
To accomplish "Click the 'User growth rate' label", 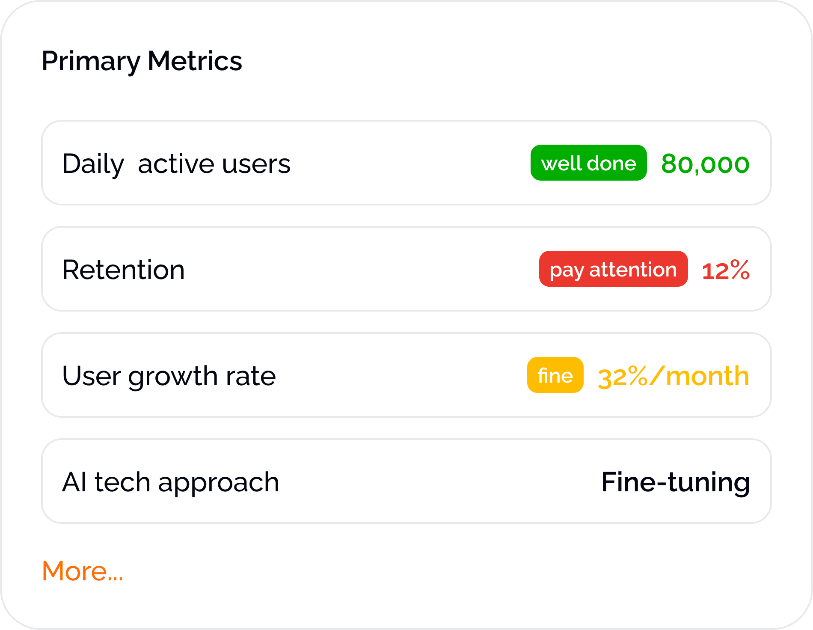I will (x=169, y=376).
